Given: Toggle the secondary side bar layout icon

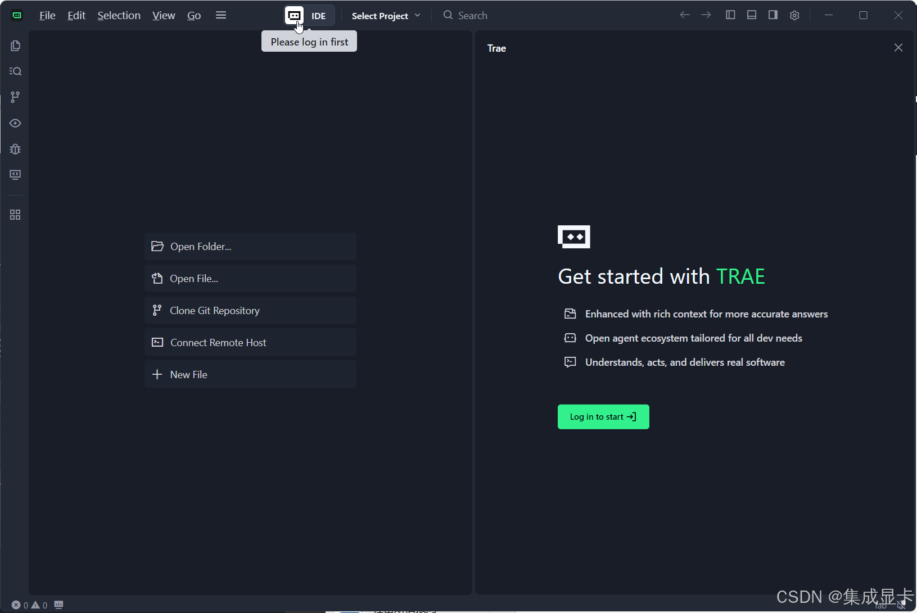Looking at the screenshot, I should (x=773, y=15).
